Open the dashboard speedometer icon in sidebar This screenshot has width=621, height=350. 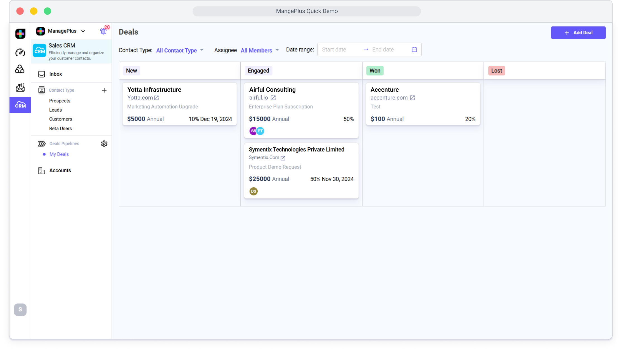coord(20,52)
